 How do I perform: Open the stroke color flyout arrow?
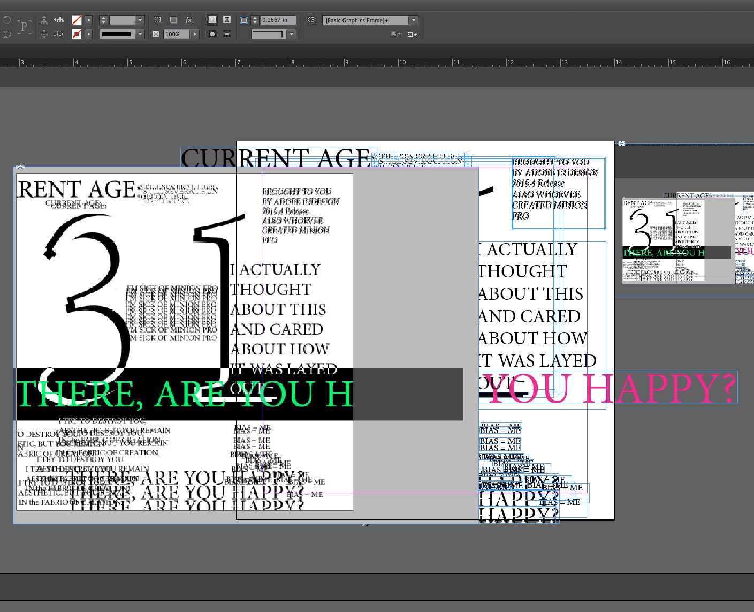89,34
